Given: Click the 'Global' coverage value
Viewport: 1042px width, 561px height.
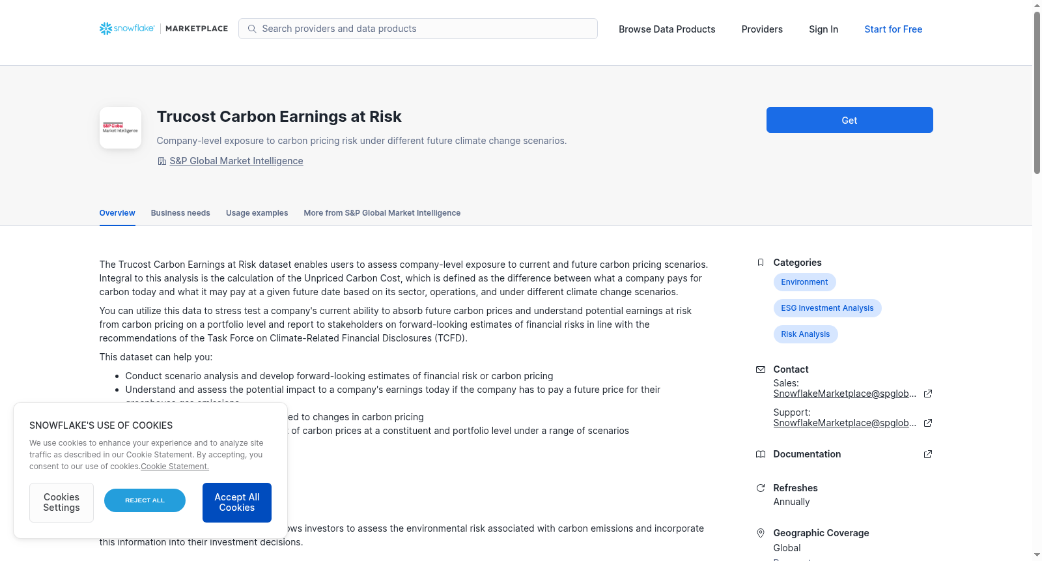Looking at the screenshot, I should point(787,548).
